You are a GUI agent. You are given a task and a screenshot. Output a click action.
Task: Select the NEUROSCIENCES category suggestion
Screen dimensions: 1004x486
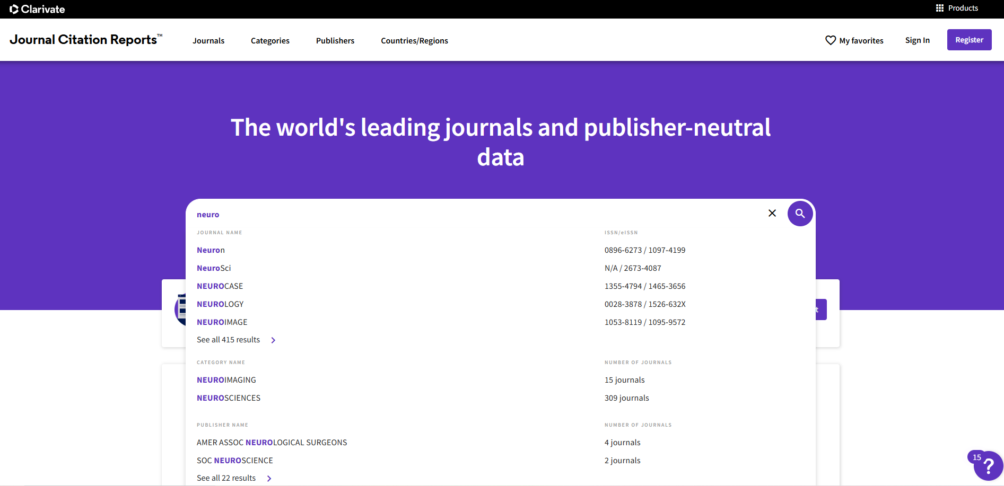[229, 398]
